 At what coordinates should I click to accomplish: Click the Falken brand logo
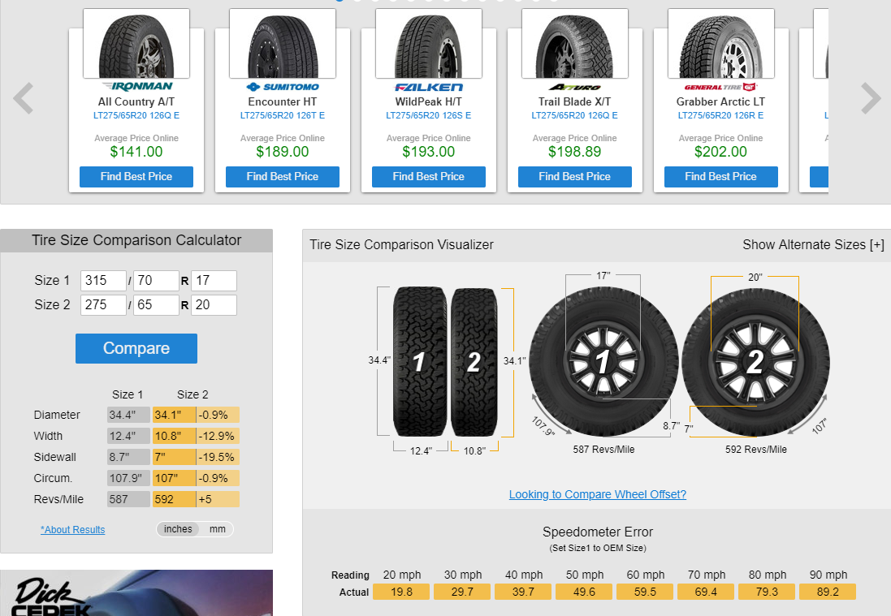click(x=429, y=87)
